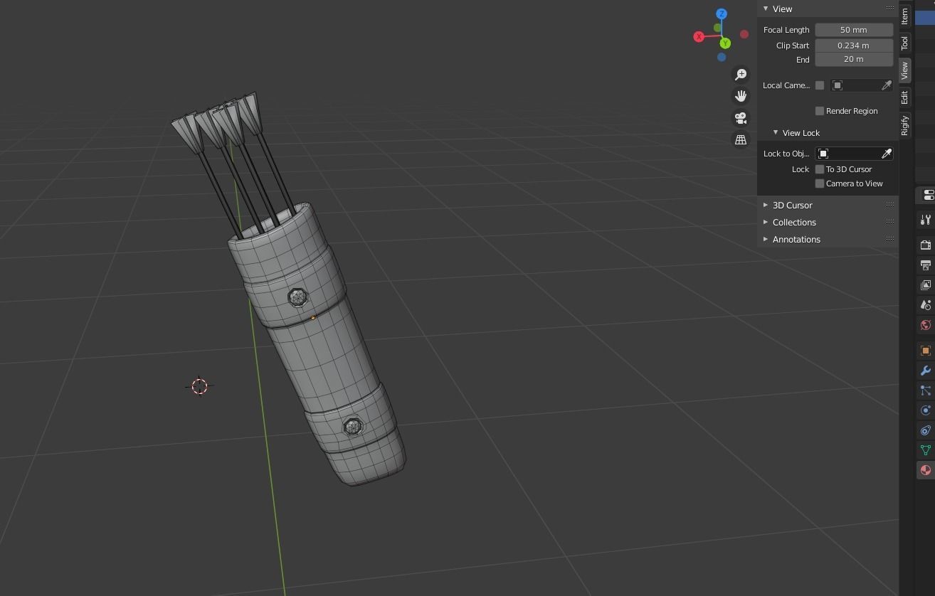Viewport: 935px width, 596px height.
Task: Click the negative X axis dot on gizmo
Action: [x=744, y=34]
